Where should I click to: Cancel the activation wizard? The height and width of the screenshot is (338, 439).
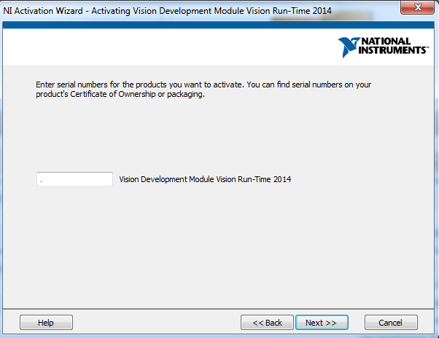[391, 323]
